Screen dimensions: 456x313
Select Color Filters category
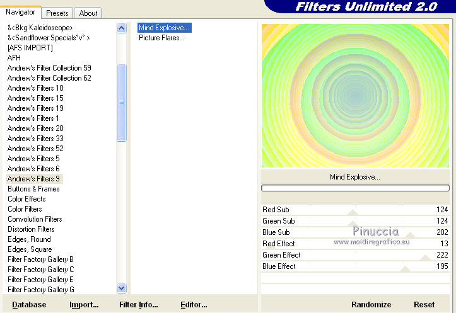pos(25,209)
